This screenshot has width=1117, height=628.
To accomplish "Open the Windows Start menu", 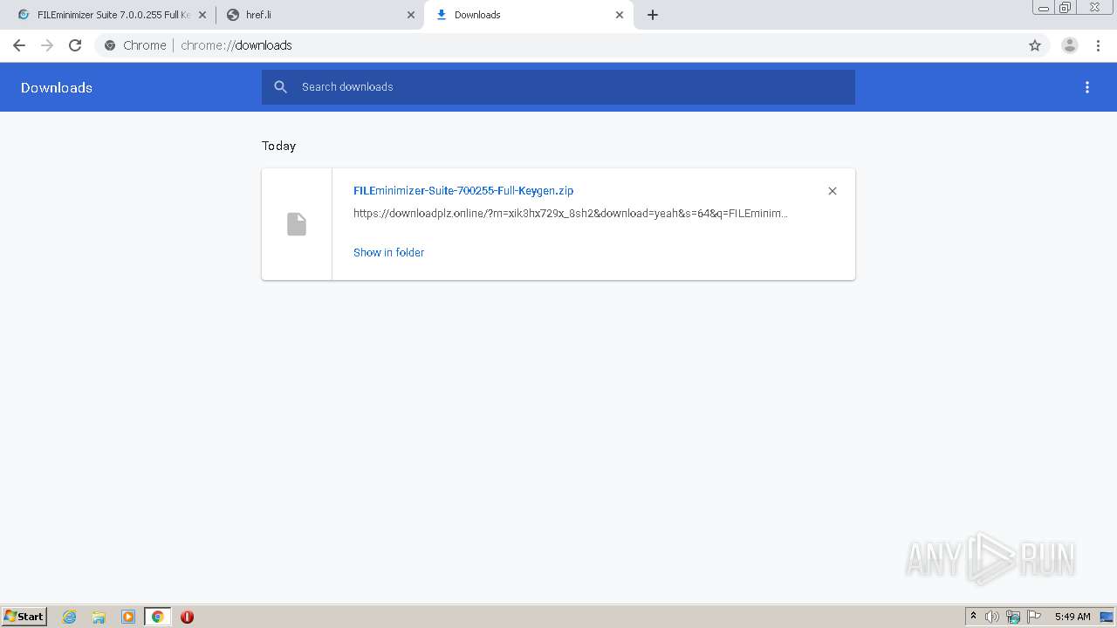I will 24,616.
